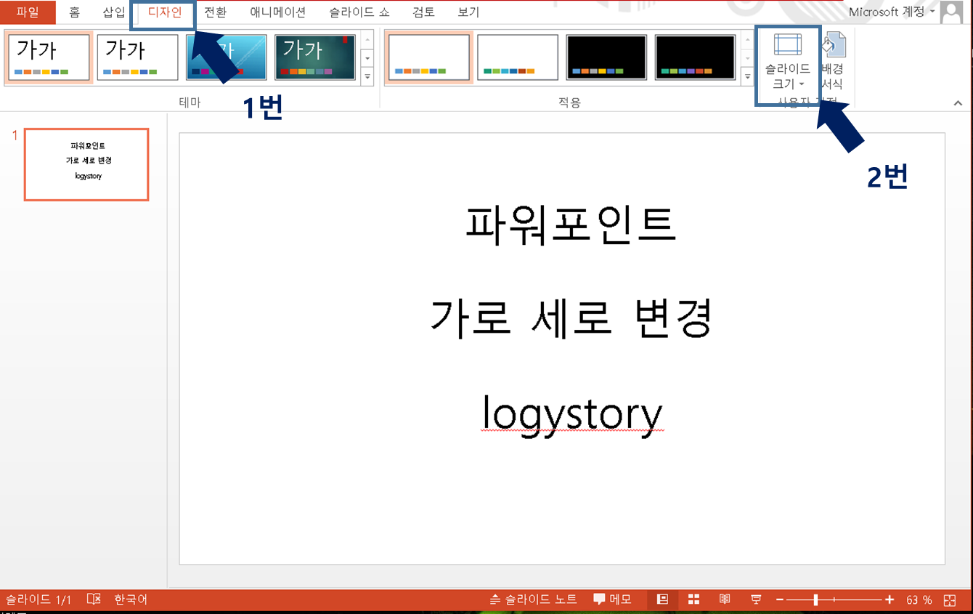Select the second white variant with green colors
The width and height of the screenshot is (973, 614).
coord(518,57)
